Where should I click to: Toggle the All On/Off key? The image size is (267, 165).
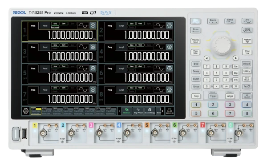coord(247,96)
